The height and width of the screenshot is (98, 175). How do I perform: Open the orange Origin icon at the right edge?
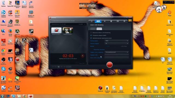click(x=170, y=13)
